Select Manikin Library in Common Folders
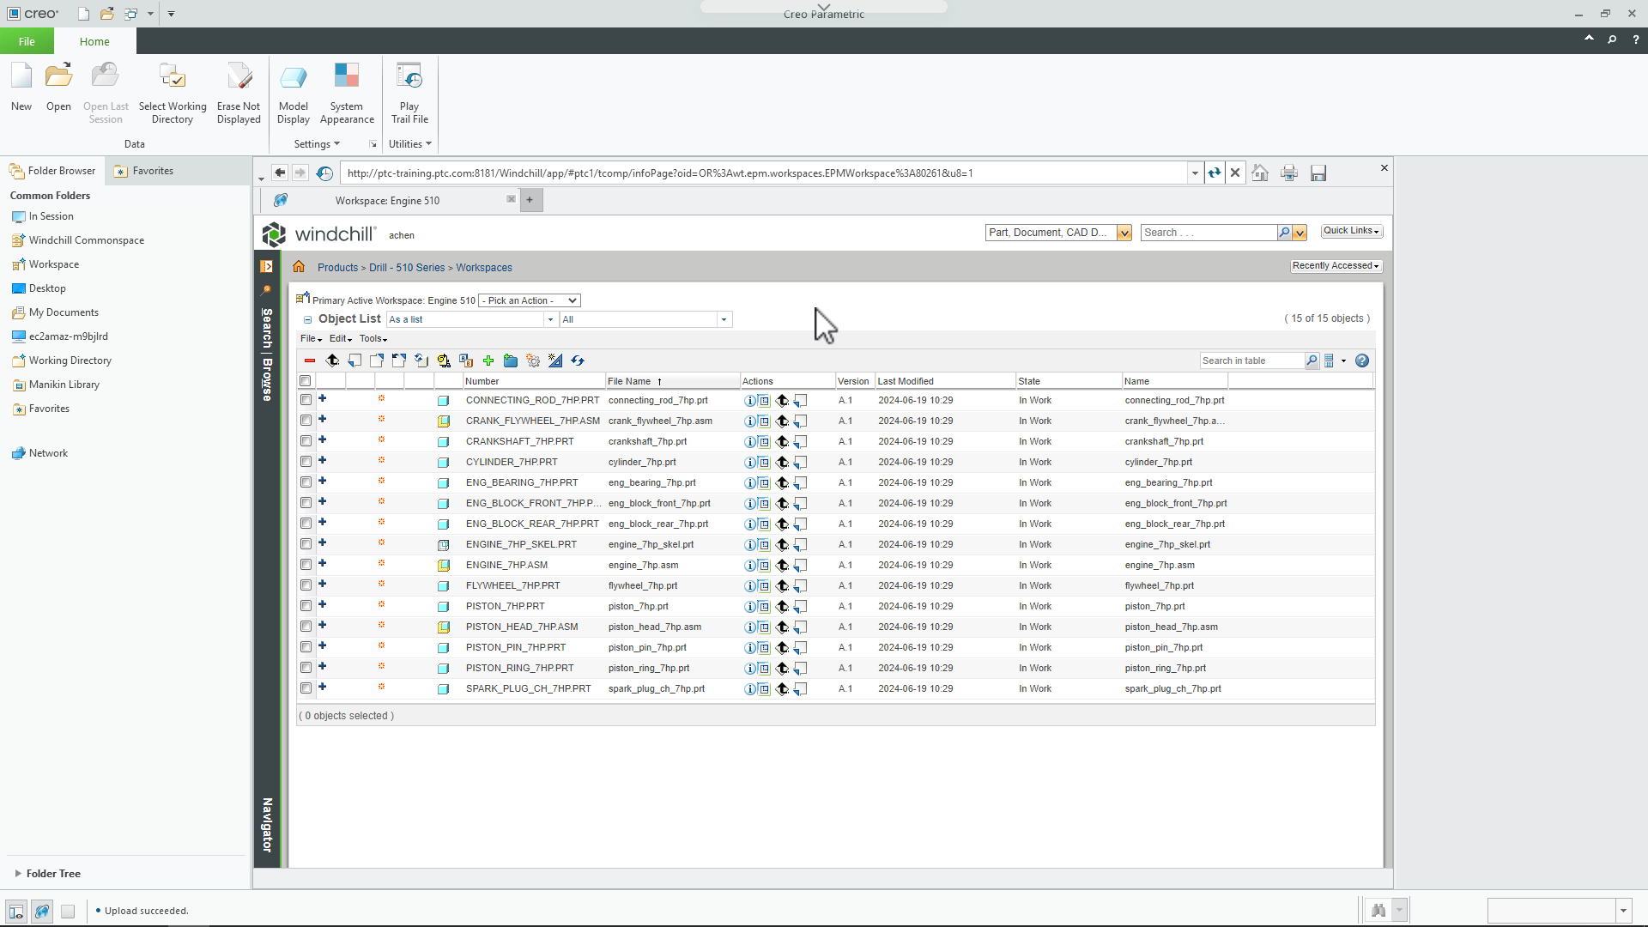1648x927 pixels. [64, 384]
